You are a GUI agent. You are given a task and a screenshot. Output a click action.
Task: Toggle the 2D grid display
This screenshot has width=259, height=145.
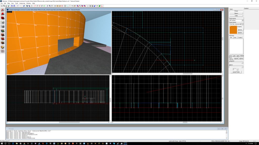click(x=2, y=6)
